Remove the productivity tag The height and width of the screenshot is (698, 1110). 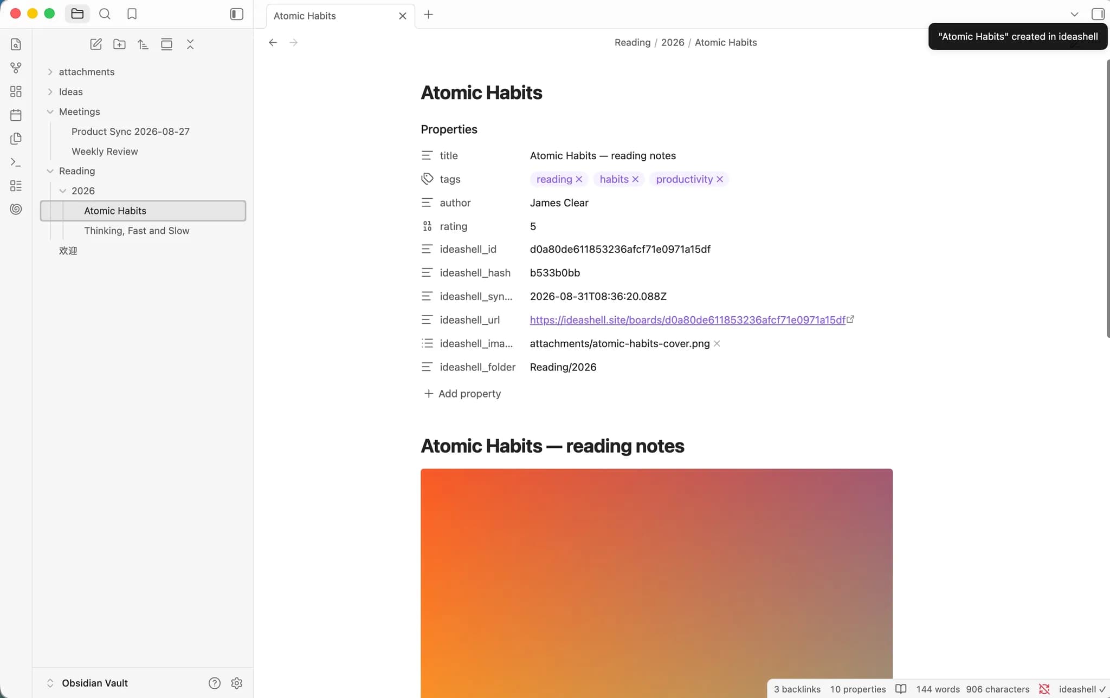click(x=720, y=179)
